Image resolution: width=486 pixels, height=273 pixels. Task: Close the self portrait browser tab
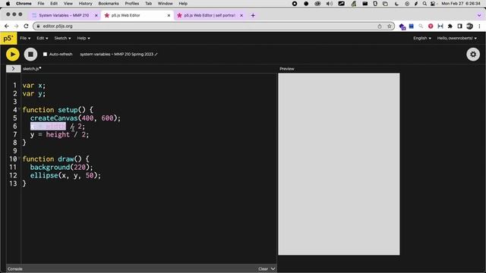[241, 15]
